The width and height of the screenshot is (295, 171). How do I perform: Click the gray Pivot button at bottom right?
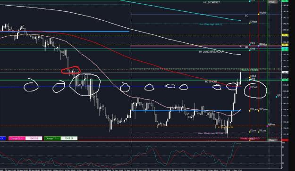(x=272, y=140)
